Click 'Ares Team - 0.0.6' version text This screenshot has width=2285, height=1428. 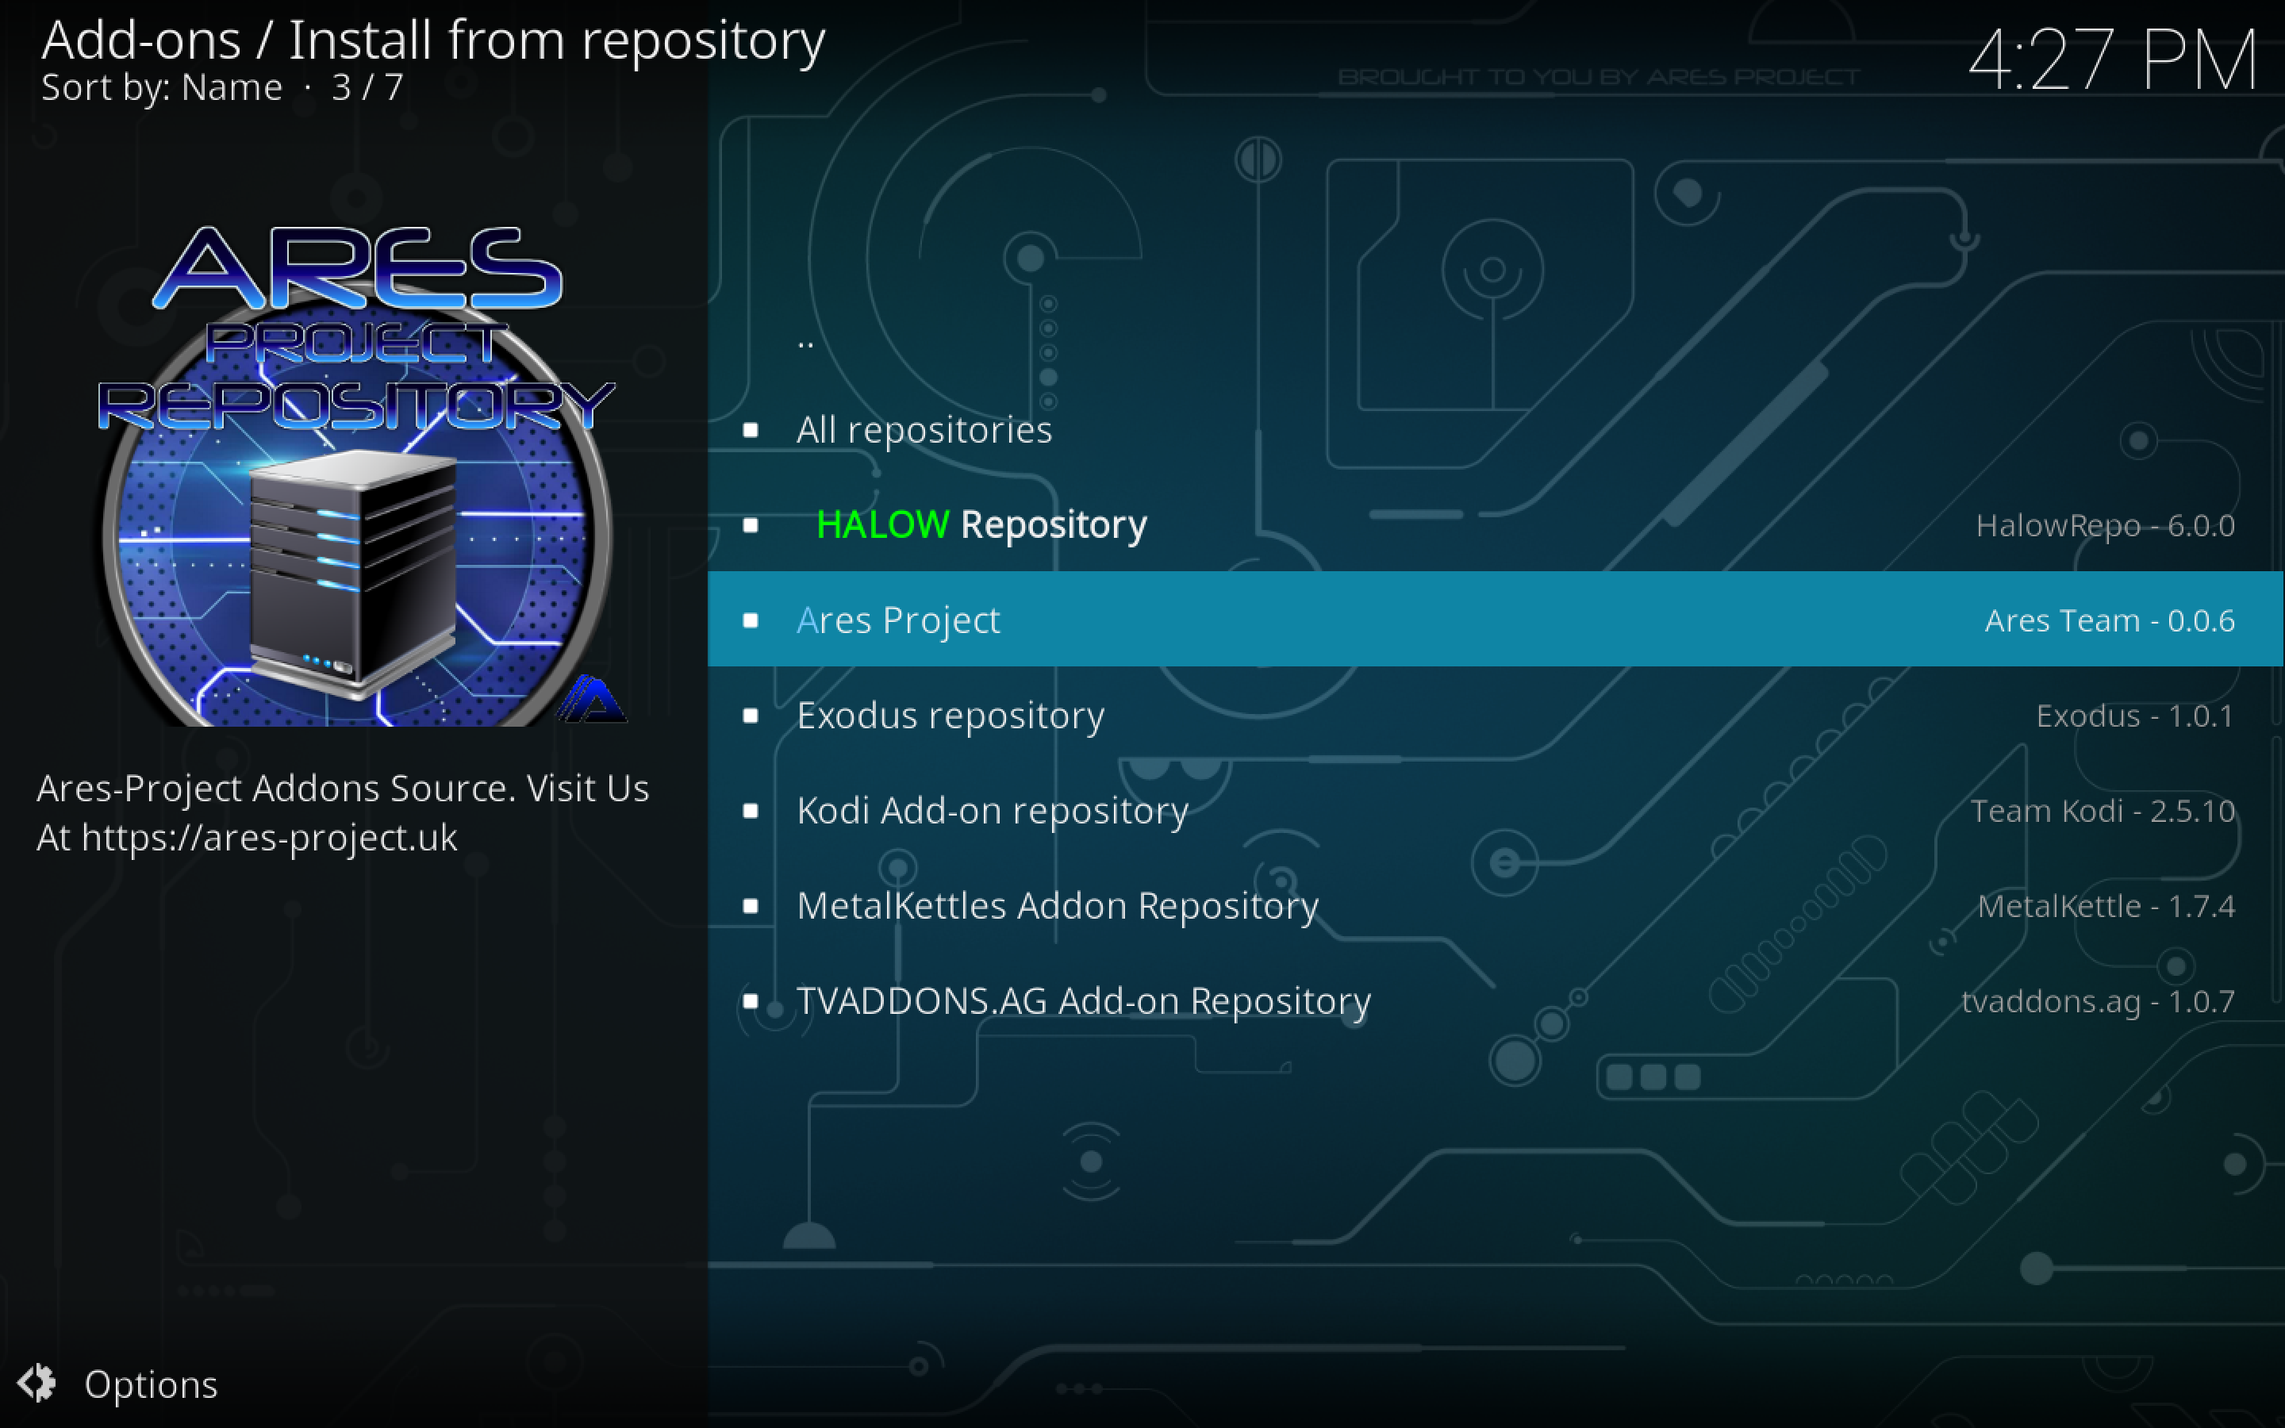pyautogui.click(x=2110, y=620)
